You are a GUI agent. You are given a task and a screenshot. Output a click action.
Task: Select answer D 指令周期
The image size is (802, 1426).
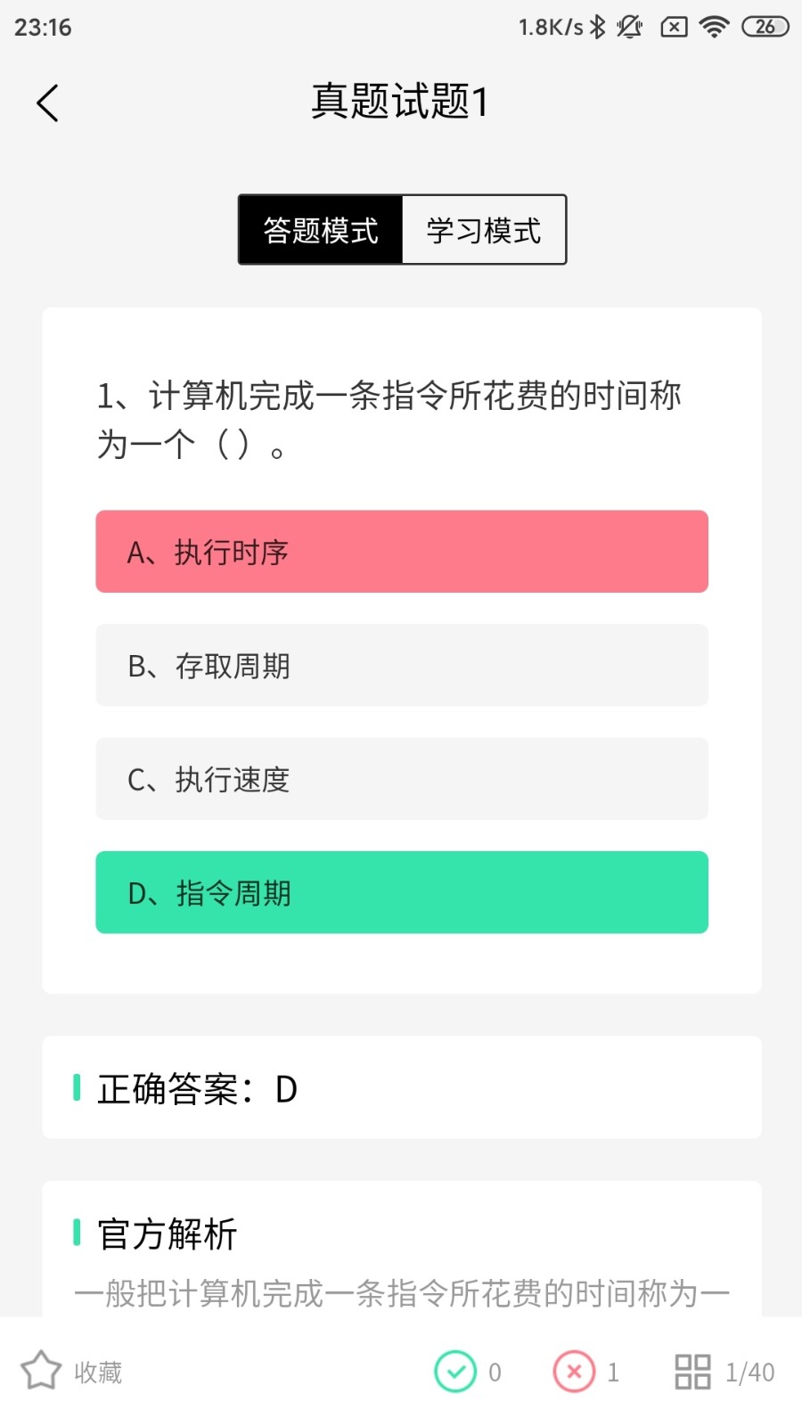point(401,892)
